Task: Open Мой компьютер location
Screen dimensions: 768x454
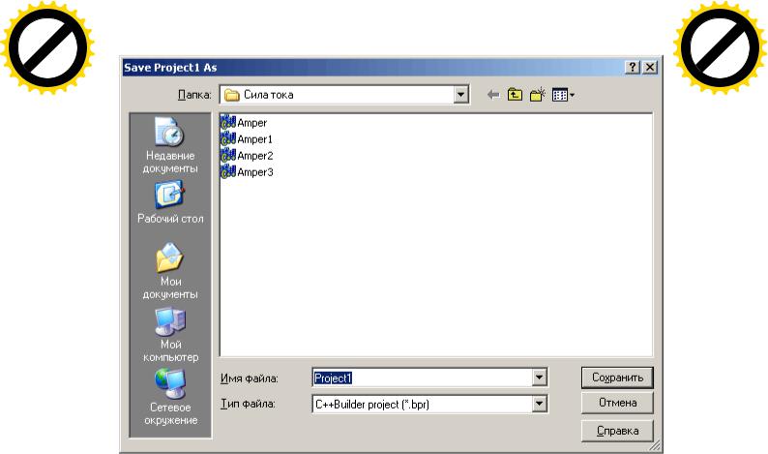Action: tap(170, 335)
